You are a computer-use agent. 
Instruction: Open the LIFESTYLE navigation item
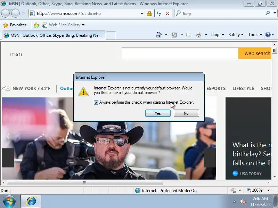[243, 88]
